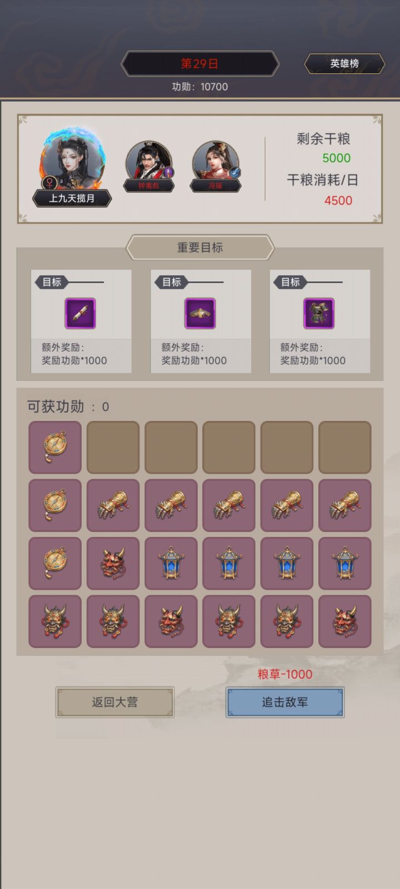
Task: Tap the 追击敌军 pursue enemy button
Action: [x=285, y=702]
